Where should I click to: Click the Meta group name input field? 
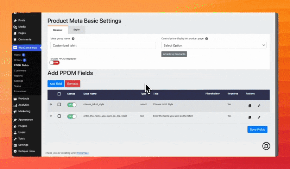point(103,45)
